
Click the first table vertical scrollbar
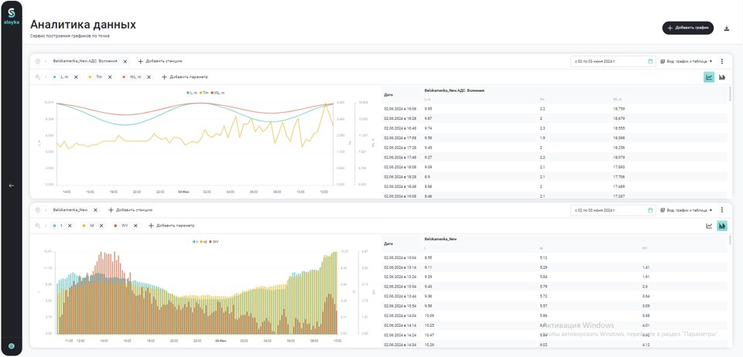730,94
